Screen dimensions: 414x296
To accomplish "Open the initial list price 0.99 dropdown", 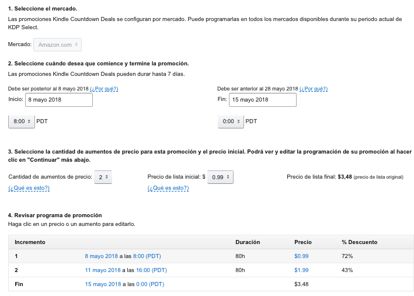I will point(220,177).
